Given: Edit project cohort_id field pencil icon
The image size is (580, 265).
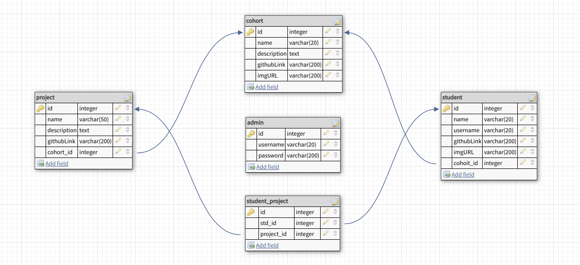Looking at the screenshot, I should pos(118,152).
